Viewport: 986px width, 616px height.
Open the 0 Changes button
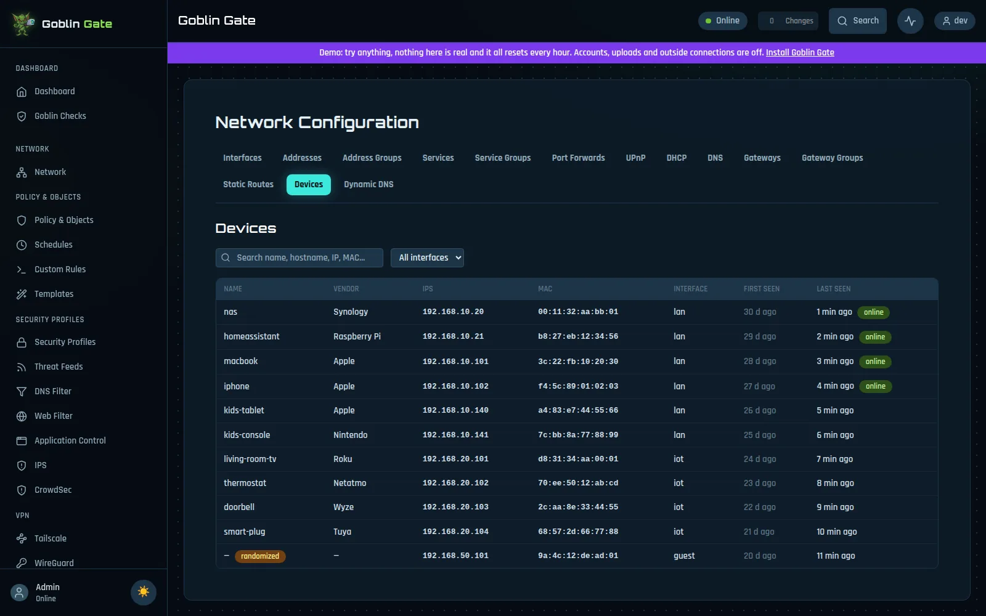coord(788,21)
